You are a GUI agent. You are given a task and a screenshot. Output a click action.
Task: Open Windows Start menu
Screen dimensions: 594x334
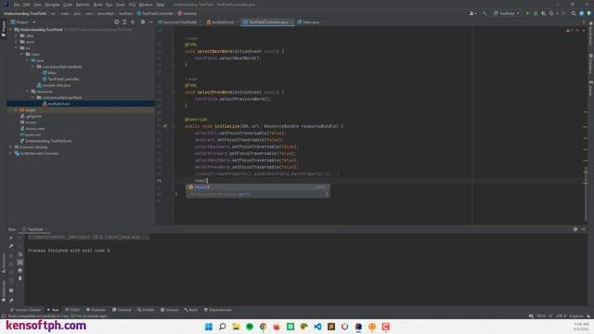coord(209,327)
